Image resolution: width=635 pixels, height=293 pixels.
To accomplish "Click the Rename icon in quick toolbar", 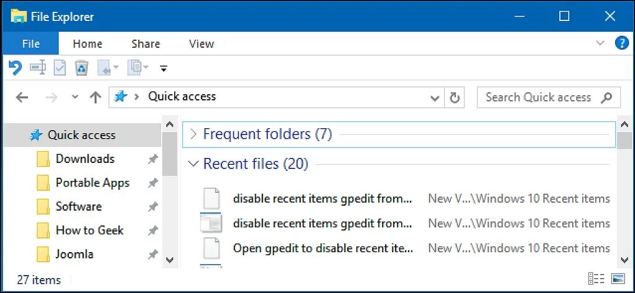I will (38, 68).
